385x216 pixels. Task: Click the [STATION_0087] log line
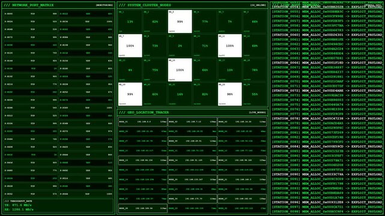[x=327, y=161]
